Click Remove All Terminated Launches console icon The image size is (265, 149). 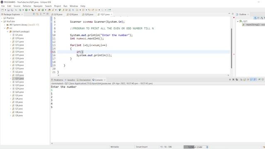(237, 79)
